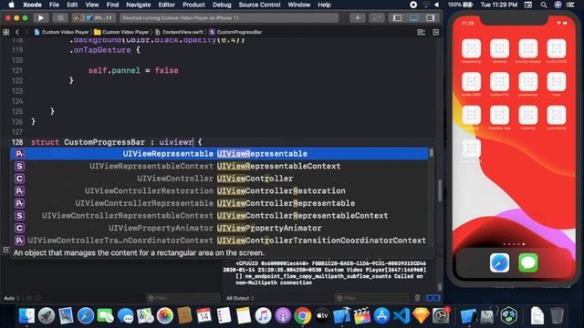Select UIViewControllerTransitionCoordinatorContext completion suggestion
This screenshot has height=328, width=584.
click(220, 241)
